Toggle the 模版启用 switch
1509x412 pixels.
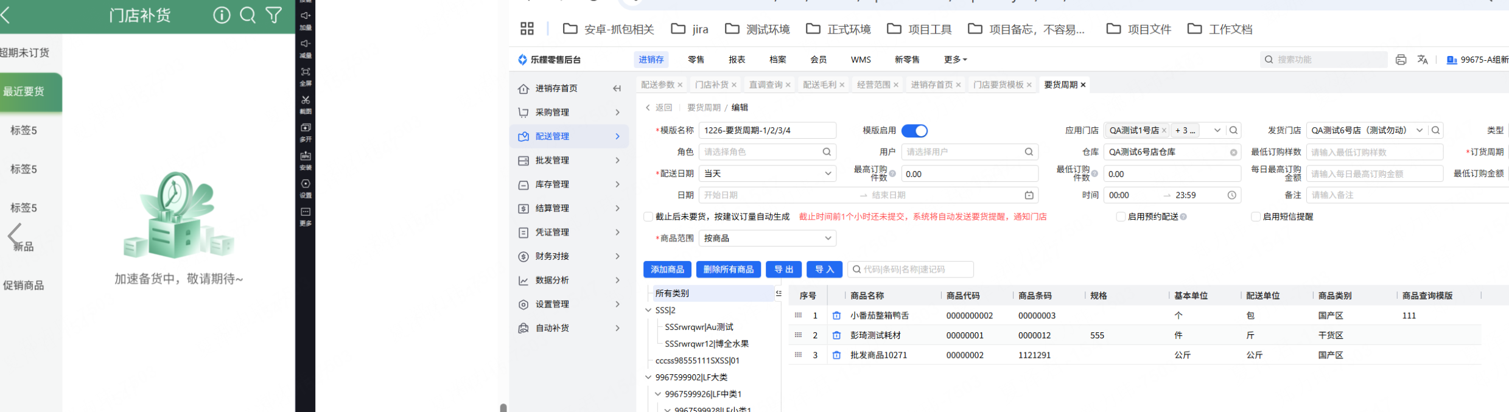tap(914, 131)
